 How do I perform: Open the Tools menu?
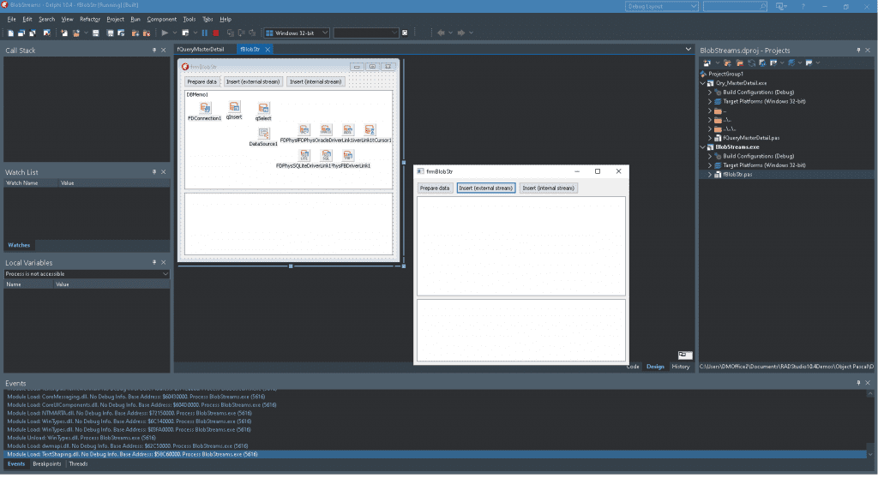click(x=189, y=19)
